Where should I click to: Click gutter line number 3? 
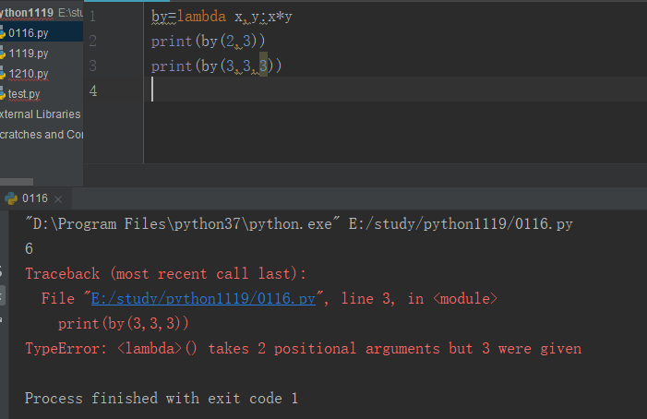(x=93, y=66)
